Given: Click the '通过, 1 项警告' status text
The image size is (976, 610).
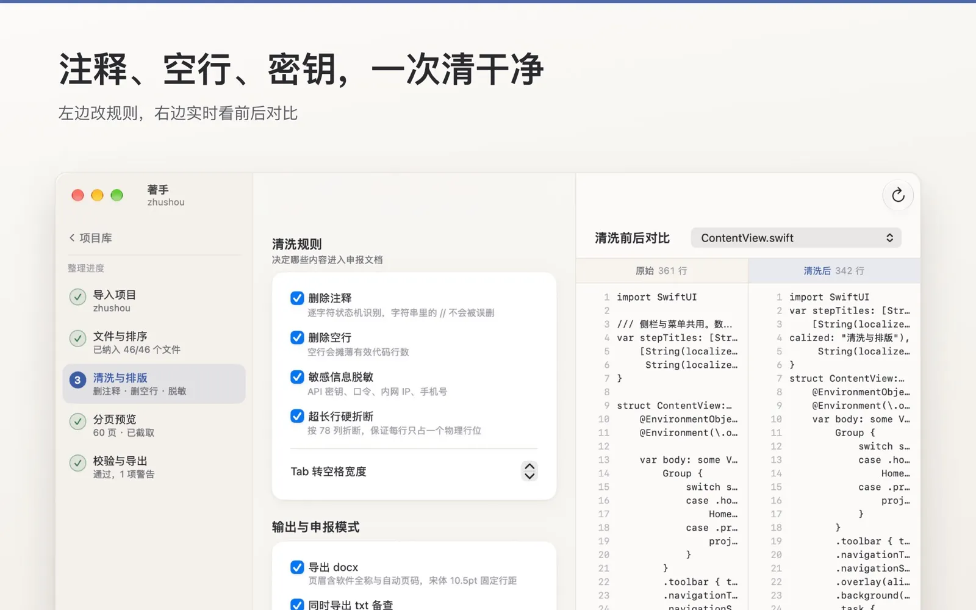Looking at the screenshot, I should (x=124, y=474).
